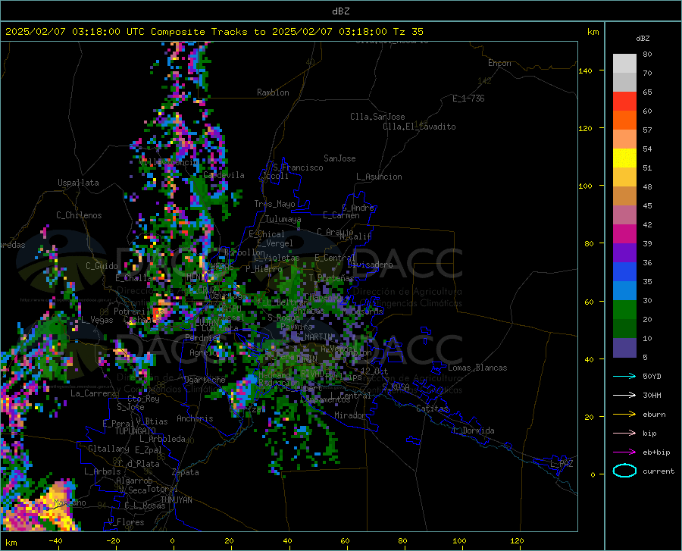This screenshot has height=551, width=682.
Task: Click the -40 km horizontal axis tick
Action: [x=55, y=540]
